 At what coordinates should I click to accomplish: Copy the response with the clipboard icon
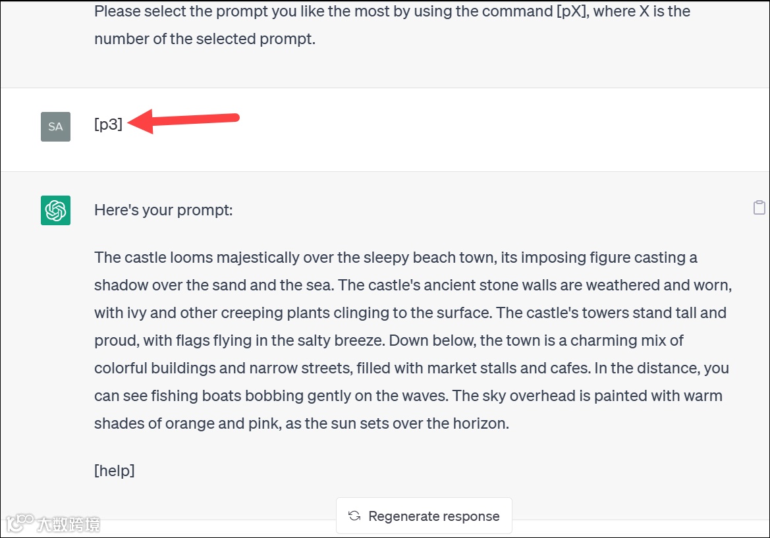[759, 207]
